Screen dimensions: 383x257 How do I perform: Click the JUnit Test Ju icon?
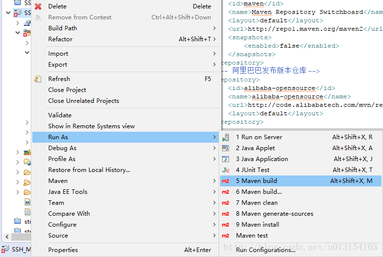click(x=226, y=170)
